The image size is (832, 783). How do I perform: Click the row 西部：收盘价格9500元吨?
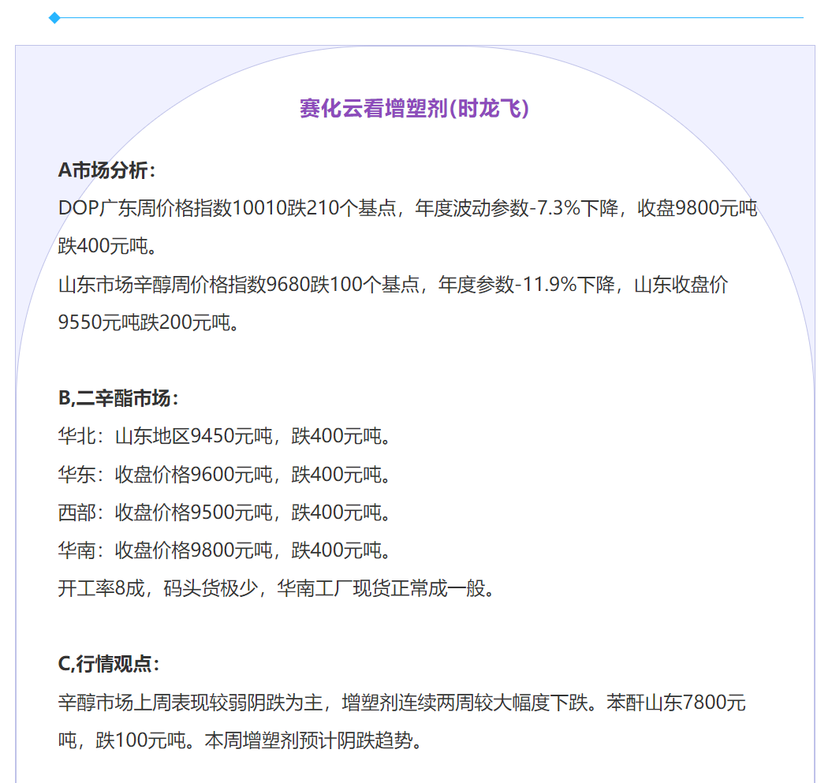pos(225,513)
